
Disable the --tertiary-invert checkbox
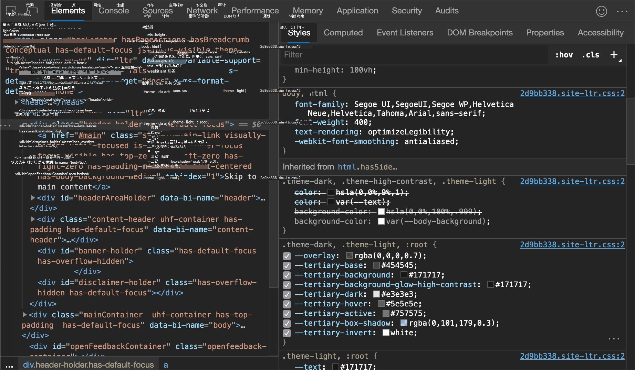287,333
